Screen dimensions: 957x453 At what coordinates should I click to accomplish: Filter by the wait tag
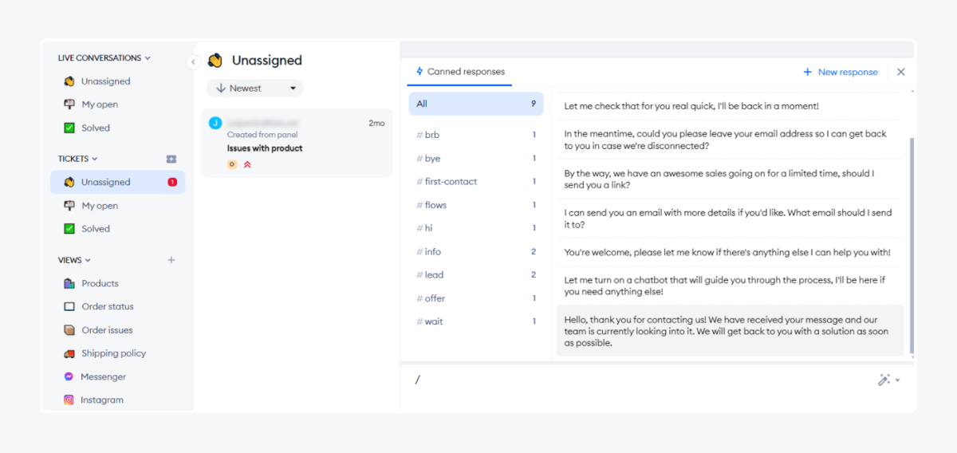[x=476, y=321]
